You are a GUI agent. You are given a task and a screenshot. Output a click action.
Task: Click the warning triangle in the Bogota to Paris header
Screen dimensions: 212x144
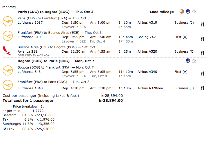194,61
